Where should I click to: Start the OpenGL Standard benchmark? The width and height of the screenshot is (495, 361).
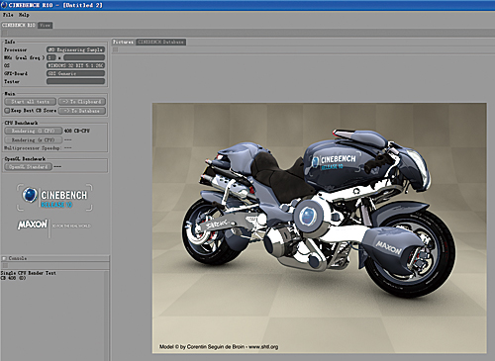pyautogui.click(x=29, y=167)
